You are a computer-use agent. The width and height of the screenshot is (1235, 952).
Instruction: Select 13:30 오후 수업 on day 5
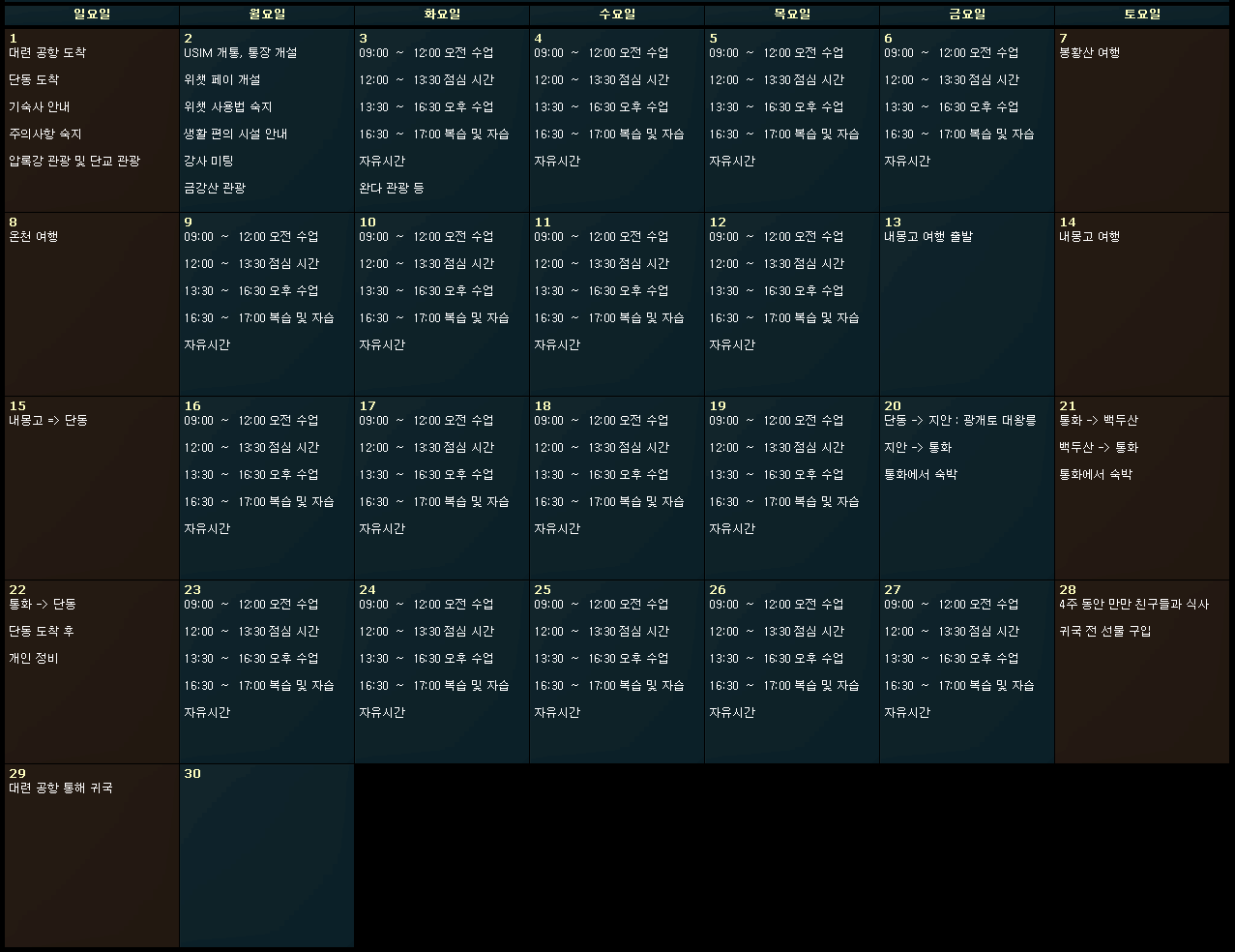[777, 107]
